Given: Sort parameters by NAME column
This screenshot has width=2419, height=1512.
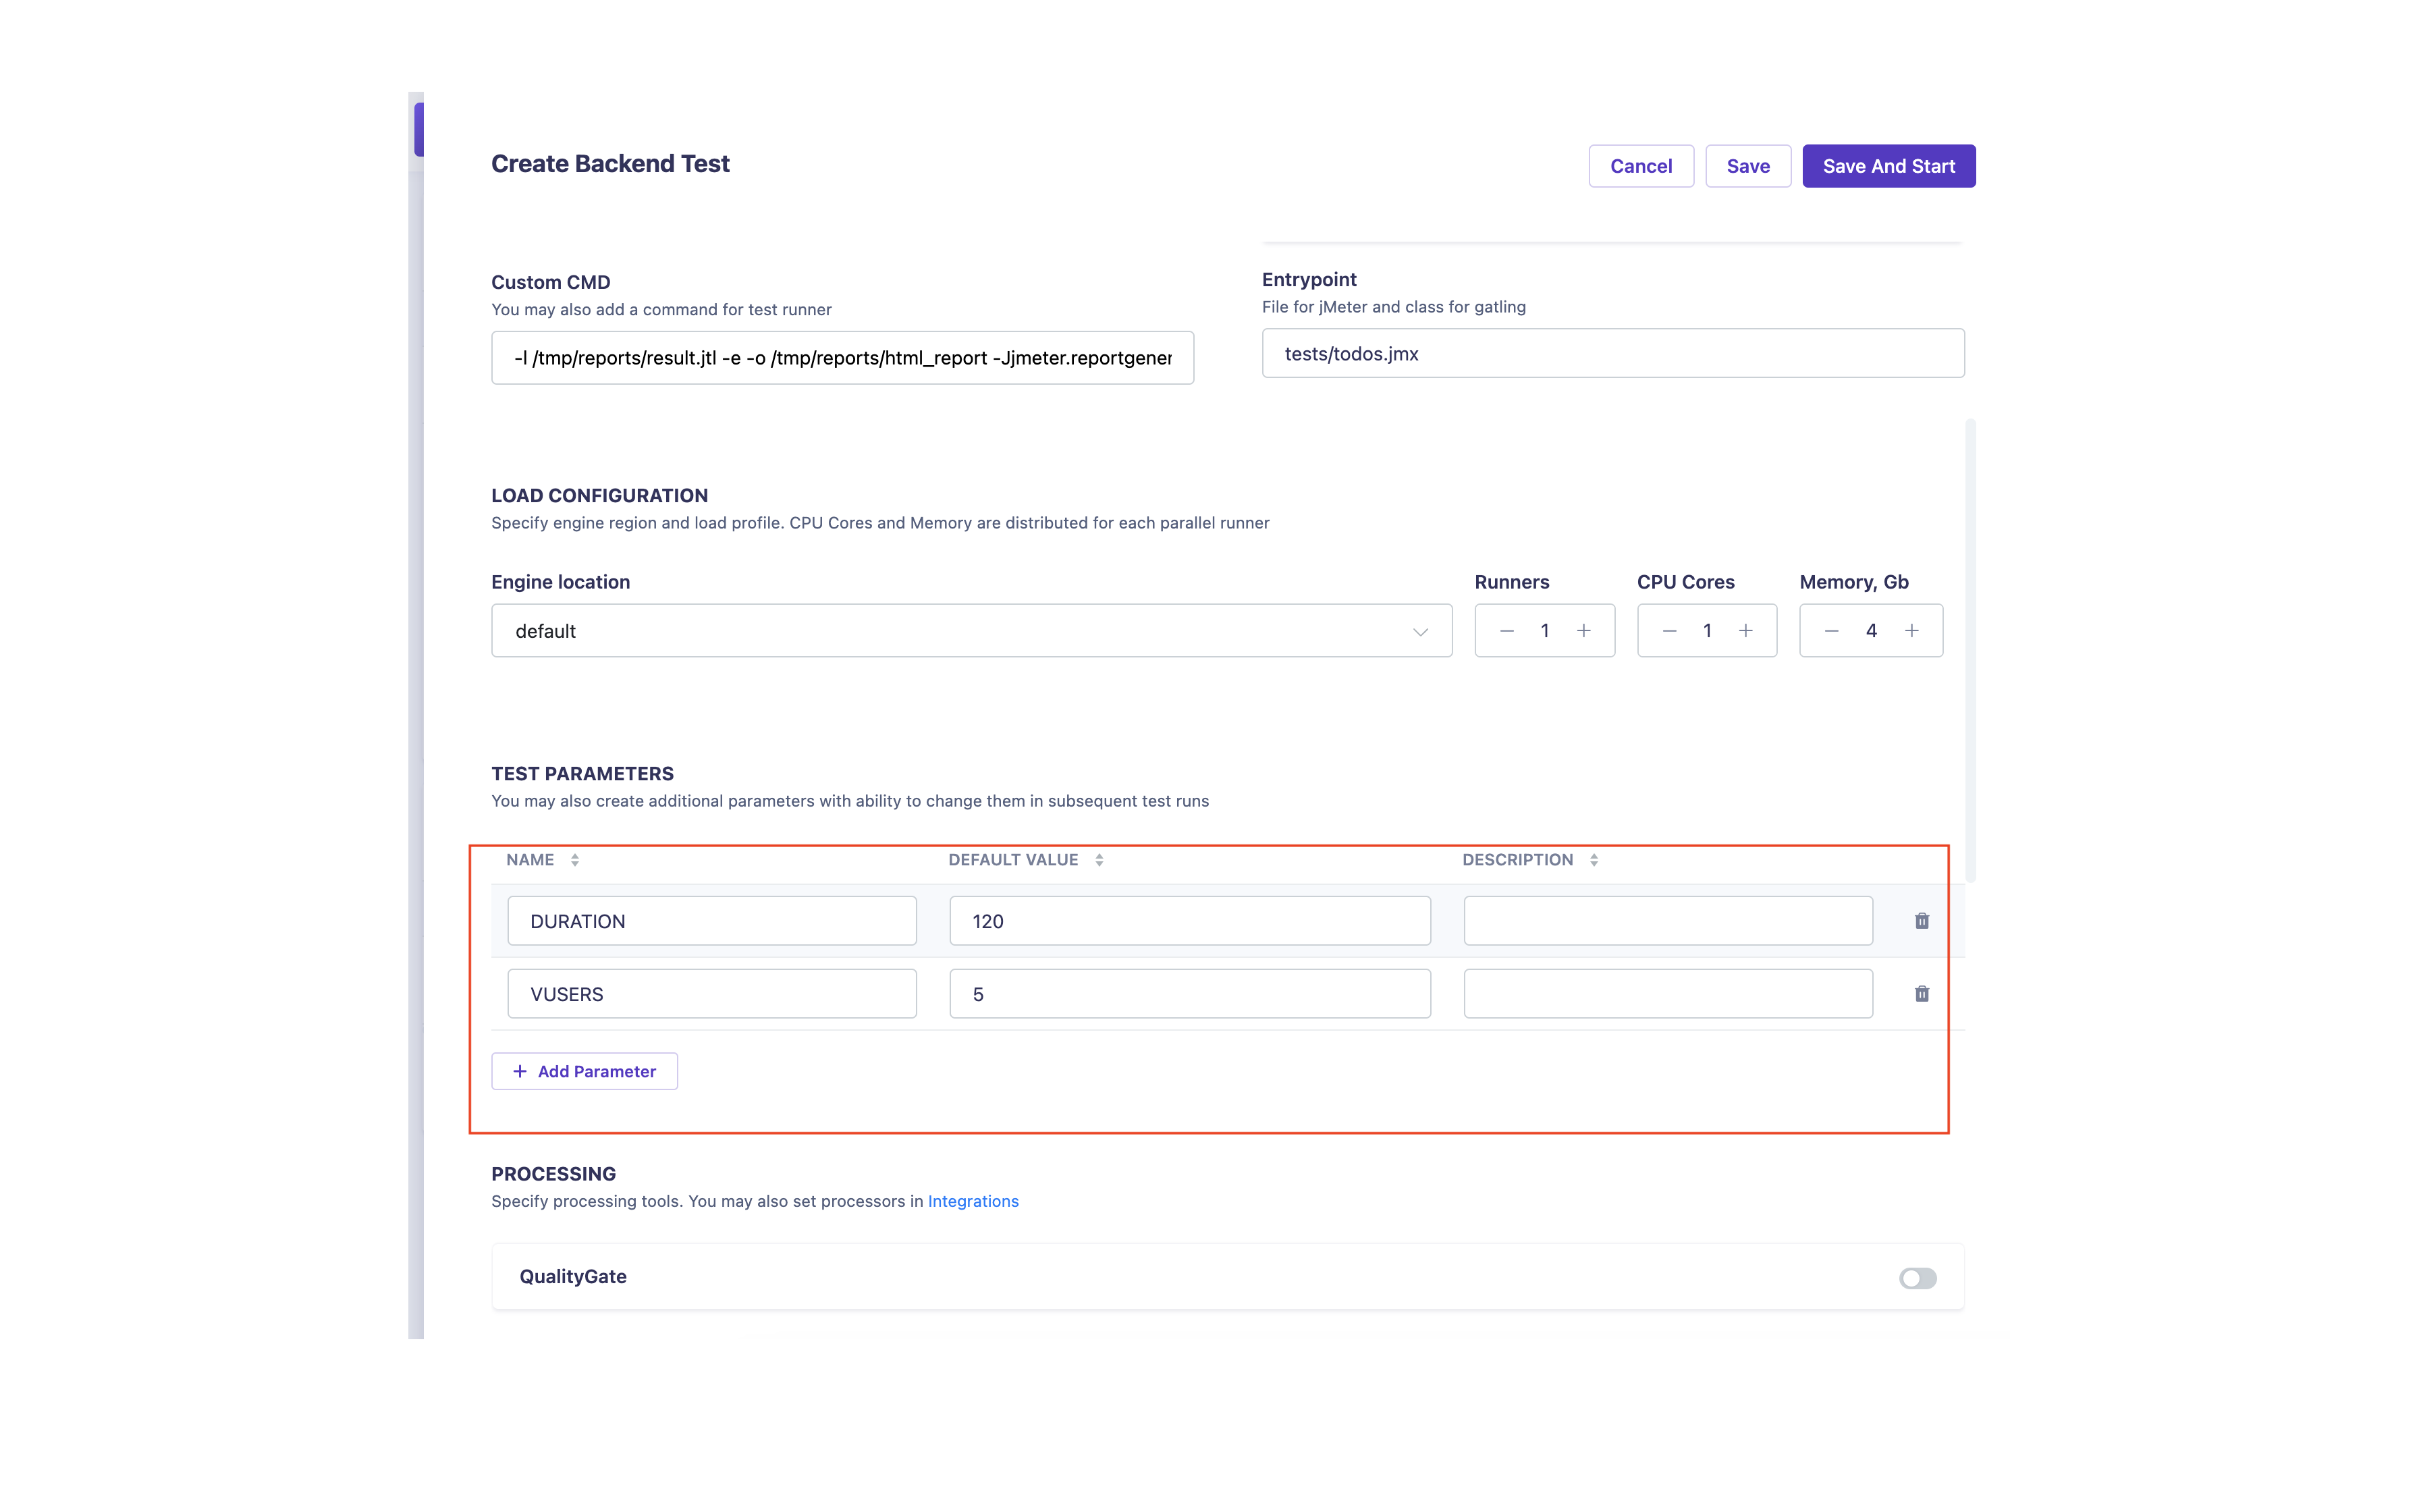Looking at the screenshot, I should click(575, 860).
